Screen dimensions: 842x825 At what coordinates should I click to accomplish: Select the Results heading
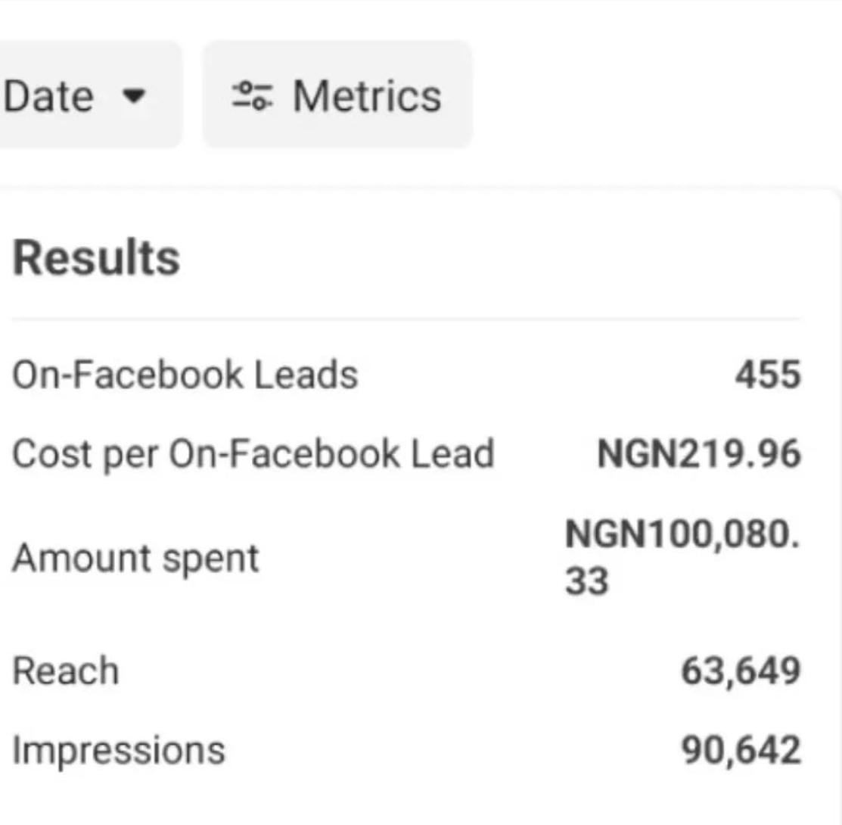(x=96, y=258)
